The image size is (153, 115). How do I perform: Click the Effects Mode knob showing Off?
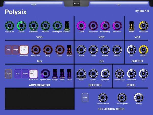(x=81, y=74)
